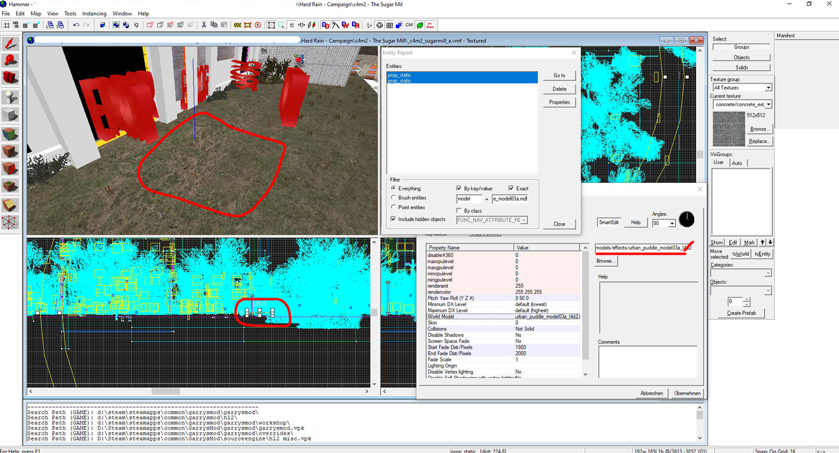
Task: Click the larger grid icon
Action: (x=36, y=25)
